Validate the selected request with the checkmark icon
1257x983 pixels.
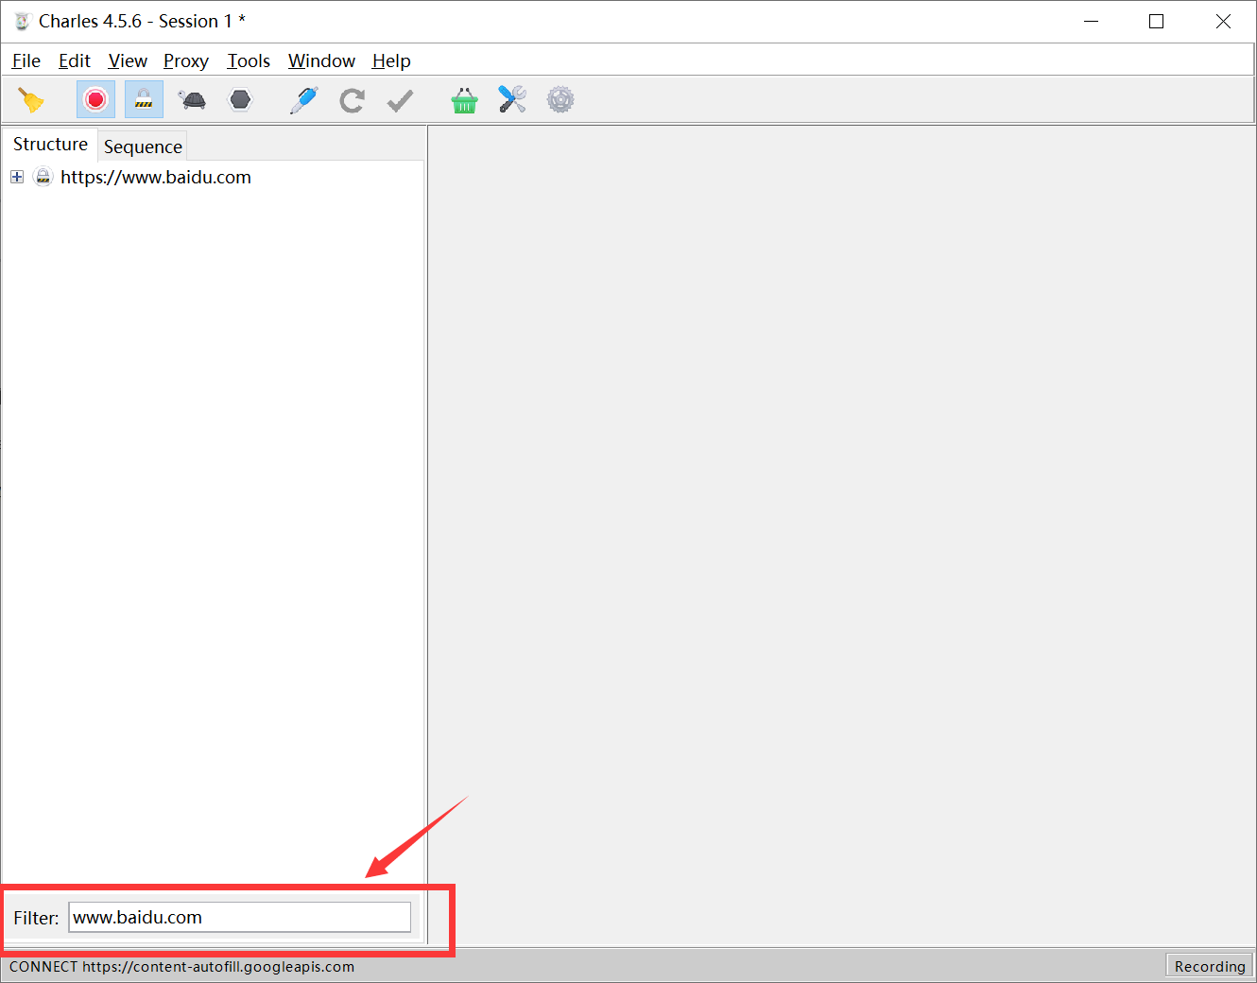pos(401,100)
